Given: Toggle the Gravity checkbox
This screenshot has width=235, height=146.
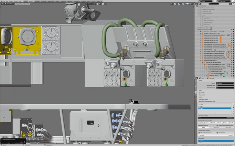Looking at the screenshot, I should pyautogui.click(x=200, y=93).
